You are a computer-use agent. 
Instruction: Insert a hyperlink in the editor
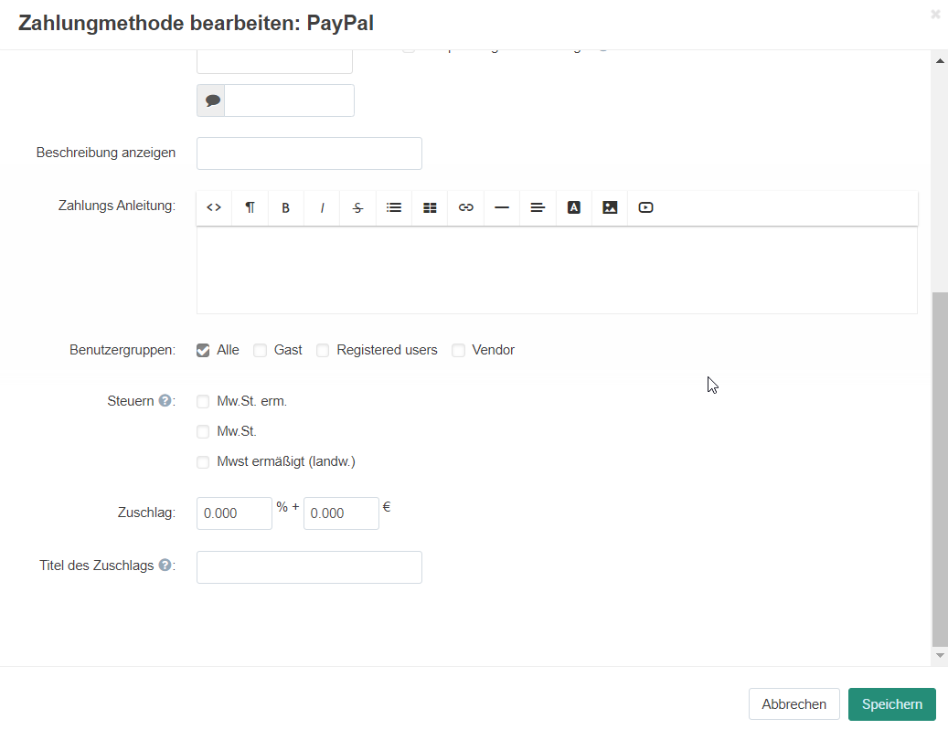tap(465, 207)
